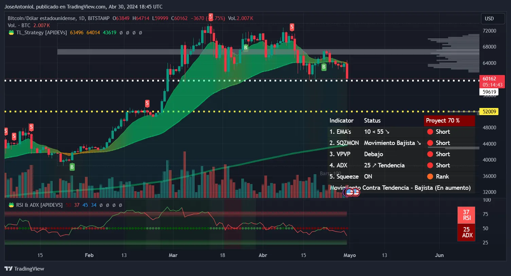Click the Indicator column header
Image resolution: width=511 pixels, height=276 pixels.
(341, 121)
